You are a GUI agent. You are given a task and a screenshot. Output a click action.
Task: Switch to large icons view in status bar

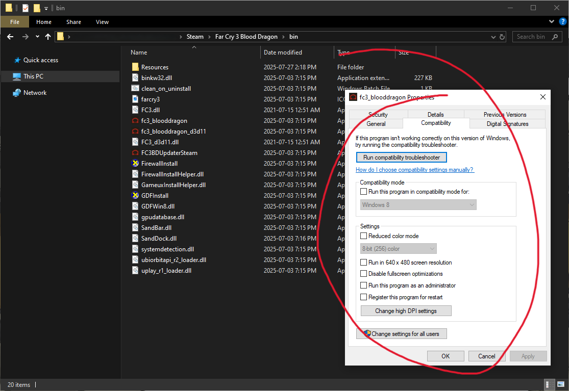pos(561,384)
